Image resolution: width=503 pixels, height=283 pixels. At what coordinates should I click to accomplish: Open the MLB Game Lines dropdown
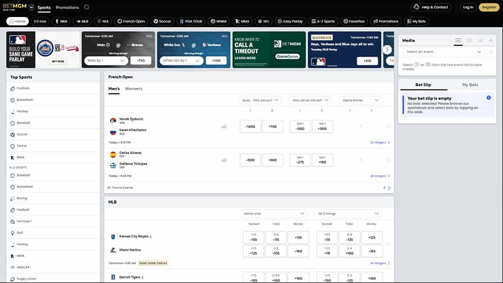(x=273, y=213)
